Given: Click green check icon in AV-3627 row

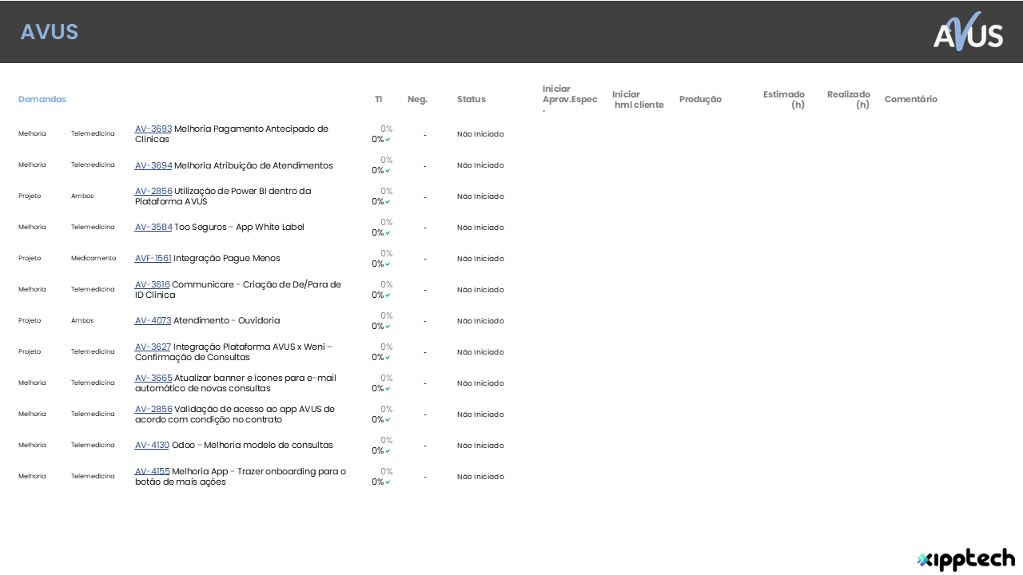Looking at the screenshot, I should click(388, 358).
